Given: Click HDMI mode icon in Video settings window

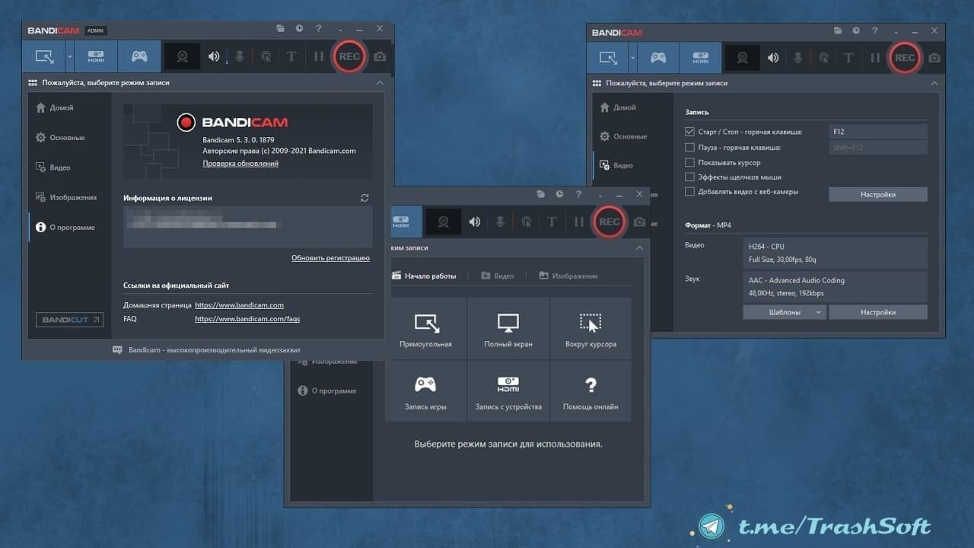Looking at the screenshot, I should coord(700,58).
